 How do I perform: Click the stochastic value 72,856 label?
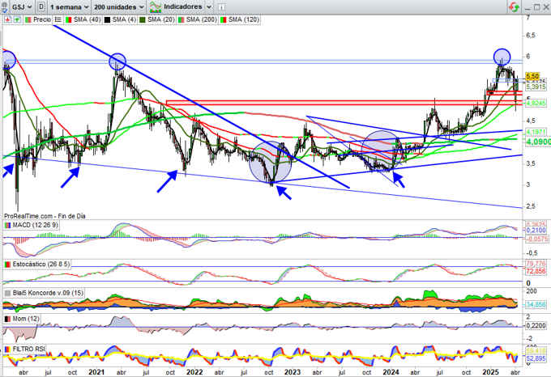coord(536,271)
